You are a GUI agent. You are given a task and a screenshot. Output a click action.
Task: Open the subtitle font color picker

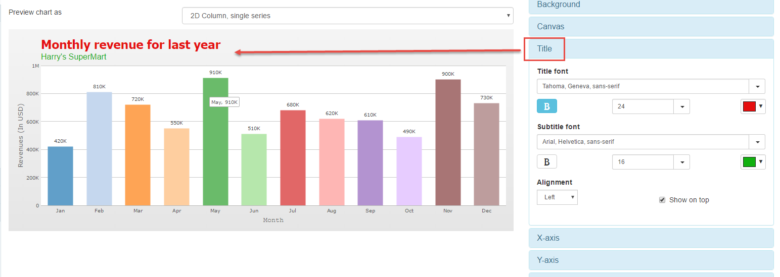tap(753, 162)
